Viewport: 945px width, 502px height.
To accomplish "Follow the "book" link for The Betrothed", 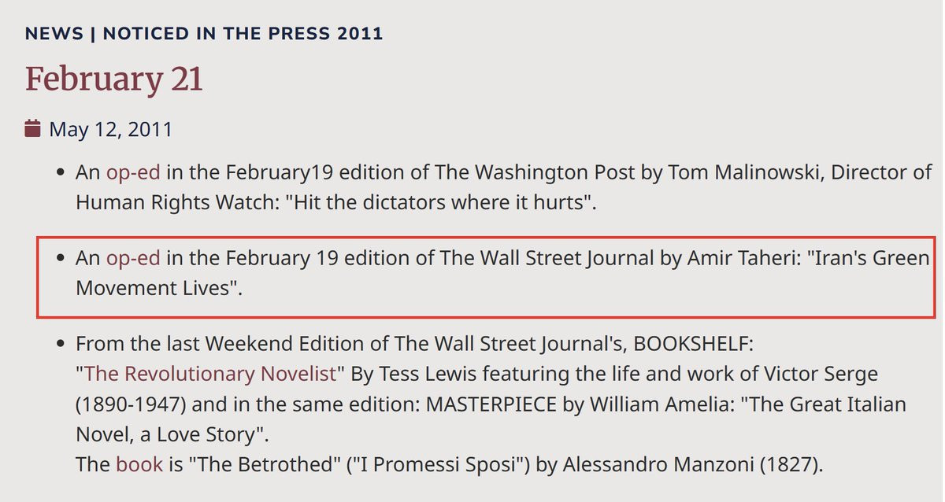I will [139, 464].
